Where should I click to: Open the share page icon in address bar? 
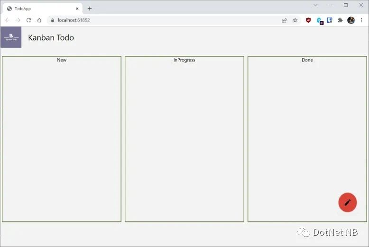click(285, 20)
